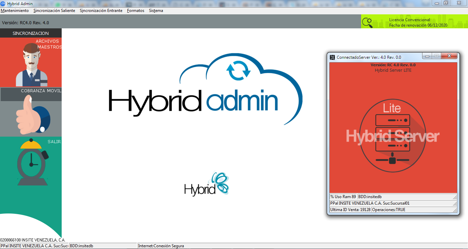Click PPal INSITE VENEZUELA Sucursal01 status row
The height and width of the screenshot is (249, 468).
click(x=393, y=203)
